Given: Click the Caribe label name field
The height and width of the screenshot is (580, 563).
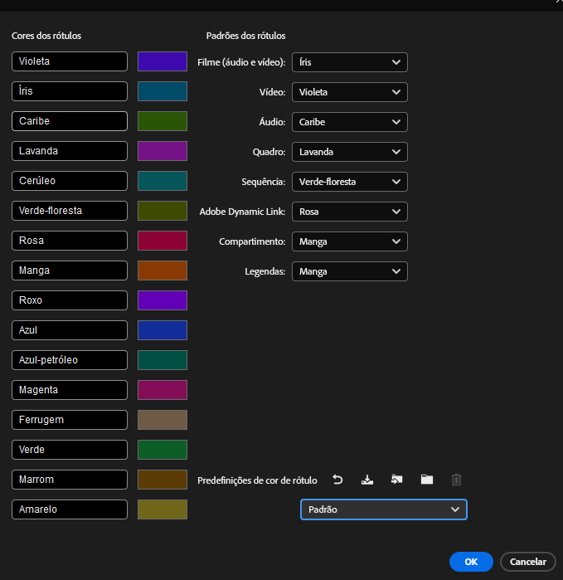Looking at the screenshot, I should point(70,121).
